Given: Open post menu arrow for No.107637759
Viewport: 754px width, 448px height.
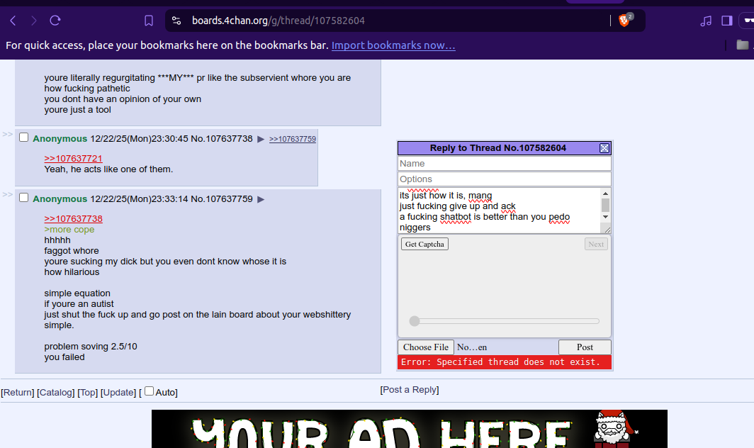Looking at the screenshot, I should pyautogui.click(x=261, y=199).
